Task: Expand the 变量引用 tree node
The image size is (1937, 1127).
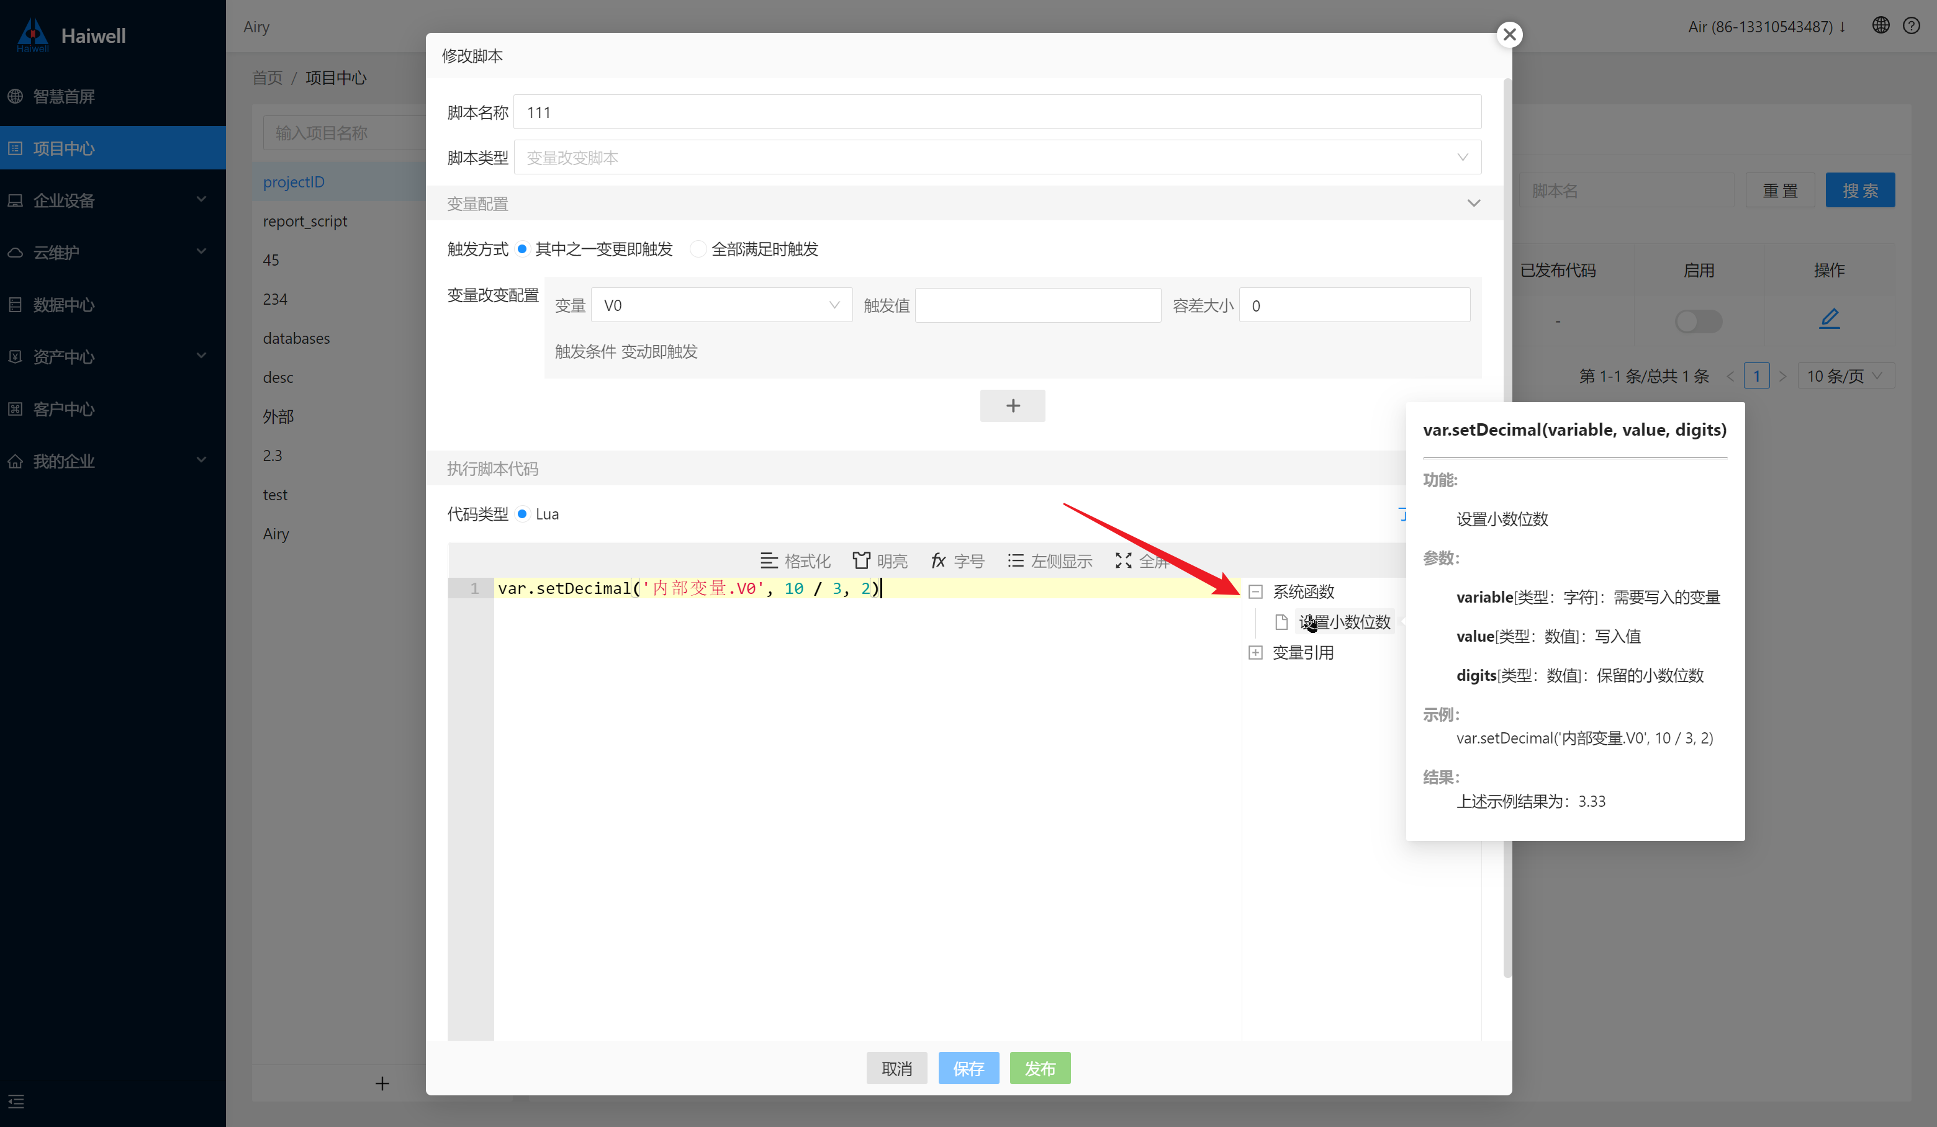Action: click(x=1255, y=652)
